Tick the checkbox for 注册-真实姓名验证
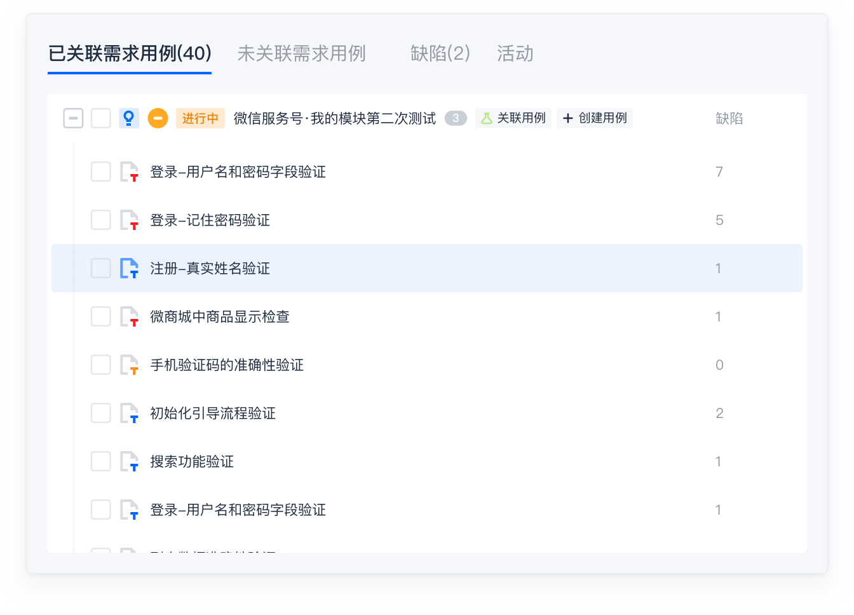 (101, 269)
